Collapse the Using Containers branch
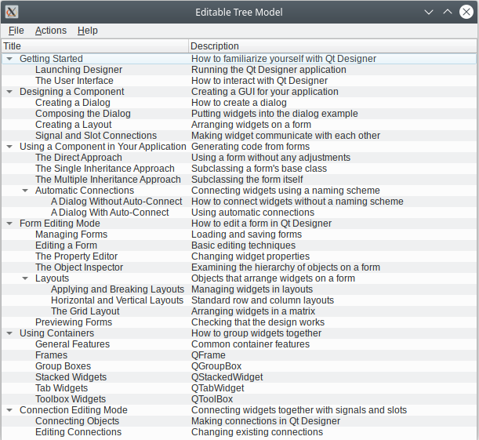The width and height of the screenshot is (479, 440). 9,333
